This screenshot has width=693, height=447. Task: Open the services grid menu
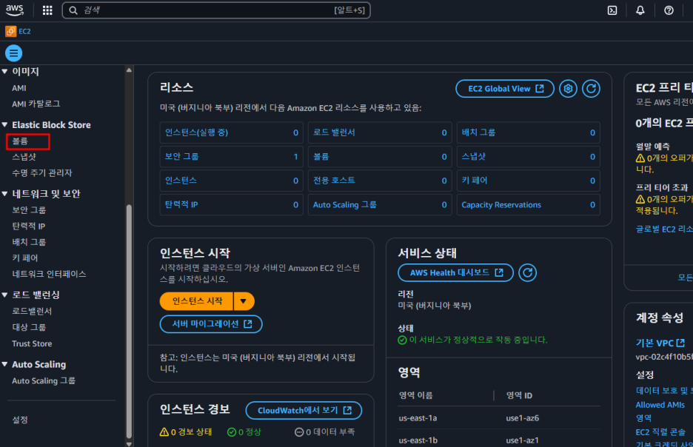(47, 10)
